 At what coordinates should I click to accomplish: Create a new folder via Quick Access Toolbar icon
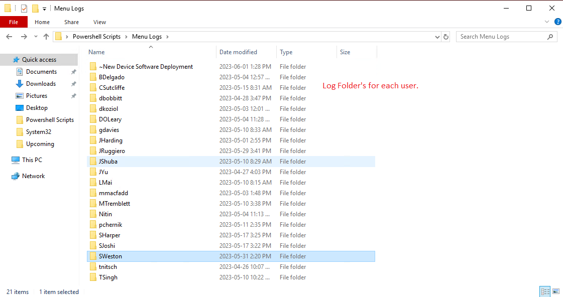[x=35, y=8]
